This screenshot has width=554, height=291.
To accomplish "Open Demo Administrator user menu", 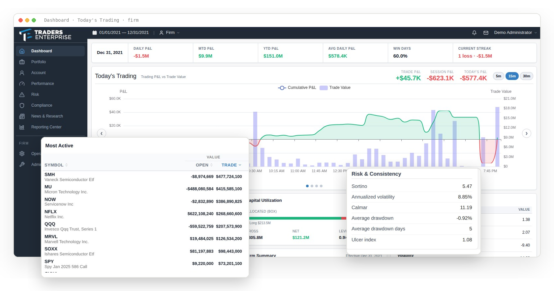I will (x=515, y=33).
